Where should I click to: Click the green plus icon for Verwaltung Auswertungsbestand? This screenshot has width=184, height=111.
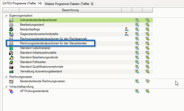pos(147,71)
